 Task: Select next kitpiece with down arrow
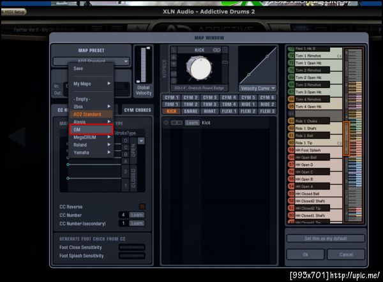click(x=174, y=64)
